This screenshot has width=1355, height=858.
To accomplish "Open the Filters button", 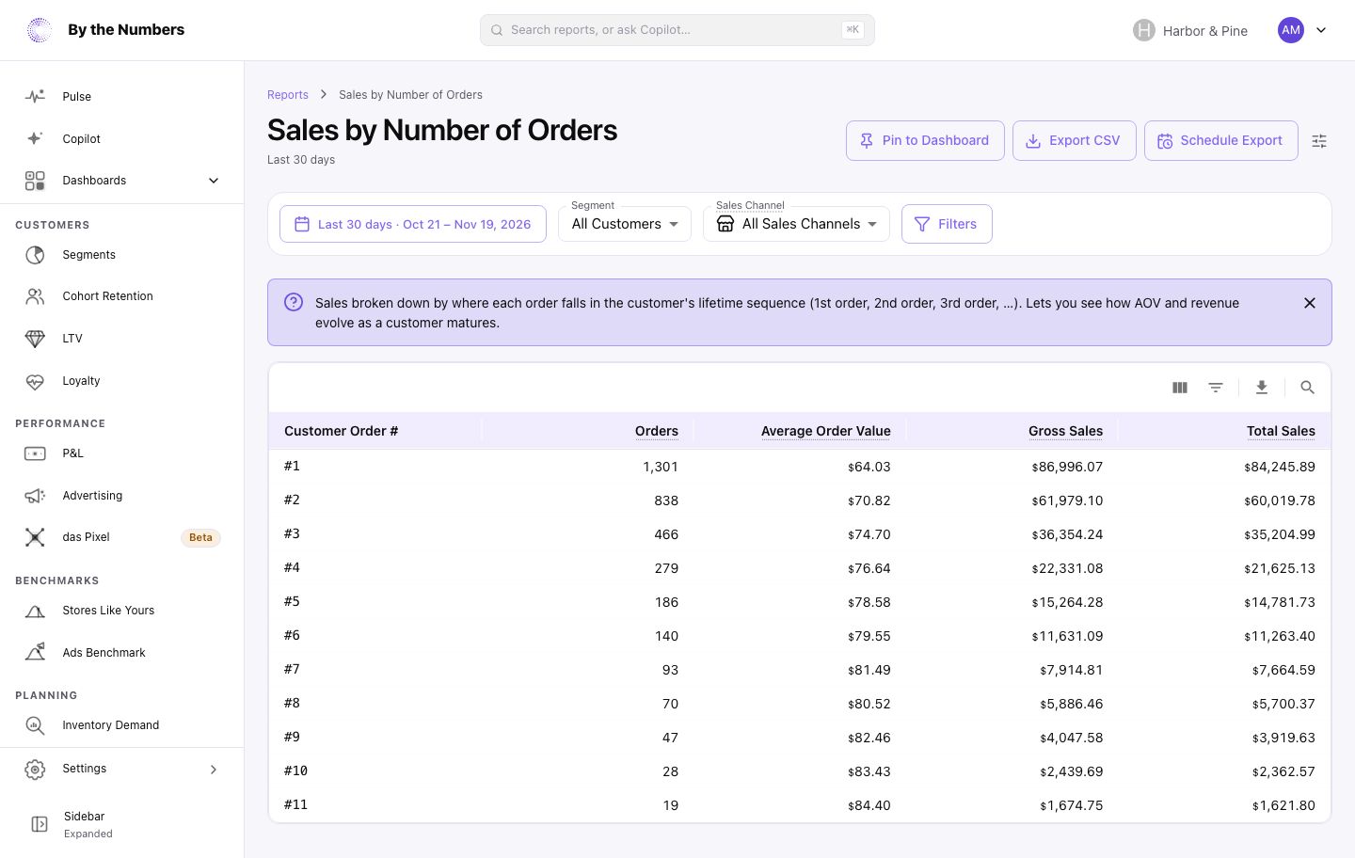I will pyautogui.click(x=947, y=224).
